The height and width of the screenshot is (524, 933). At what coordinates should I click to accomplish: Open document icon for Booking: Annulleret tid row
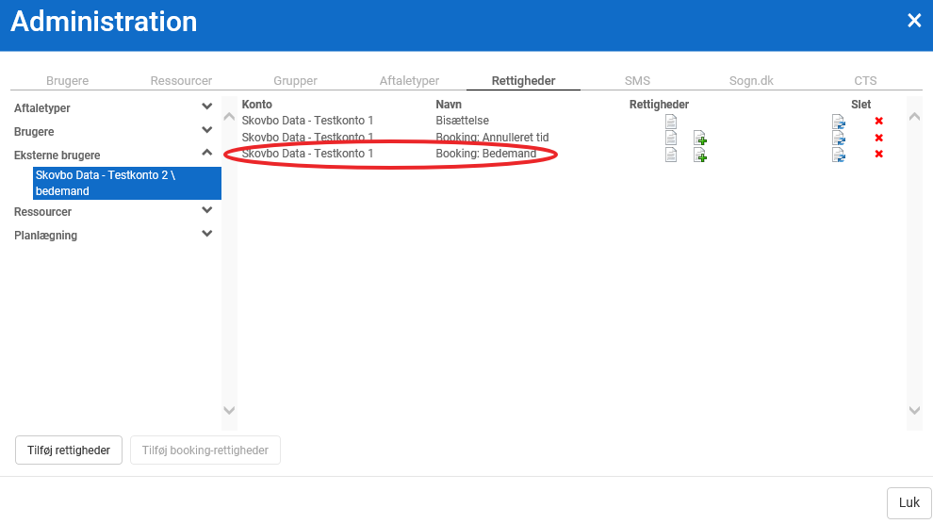(671, 138)
